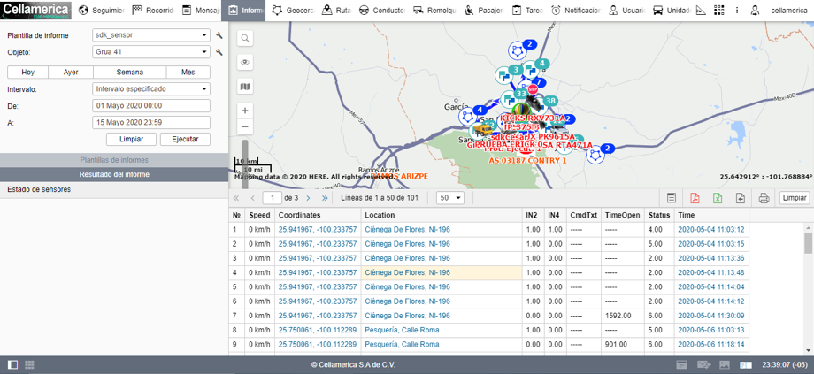Print the report results

pyautogui.click(x=764, y=198)
